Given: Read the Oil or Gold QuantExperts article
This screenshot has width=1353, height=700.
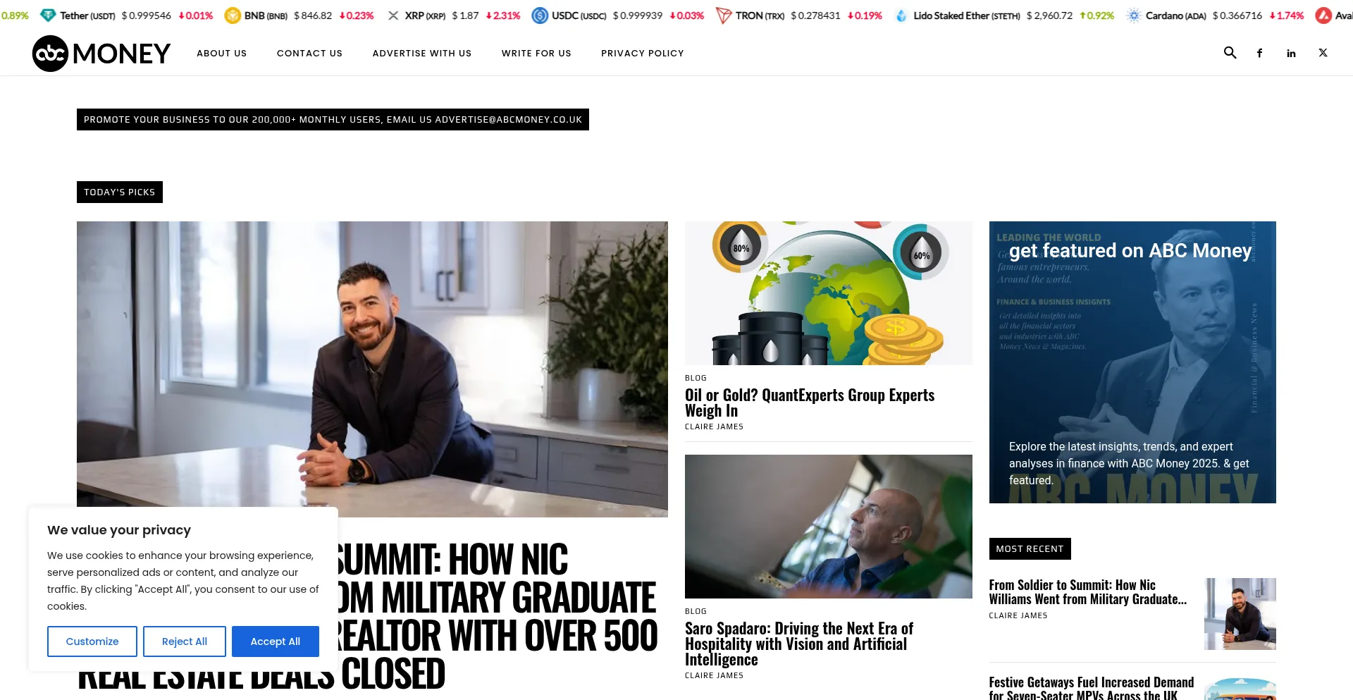Looking at the screenshot, I should [x=810, y=403].
